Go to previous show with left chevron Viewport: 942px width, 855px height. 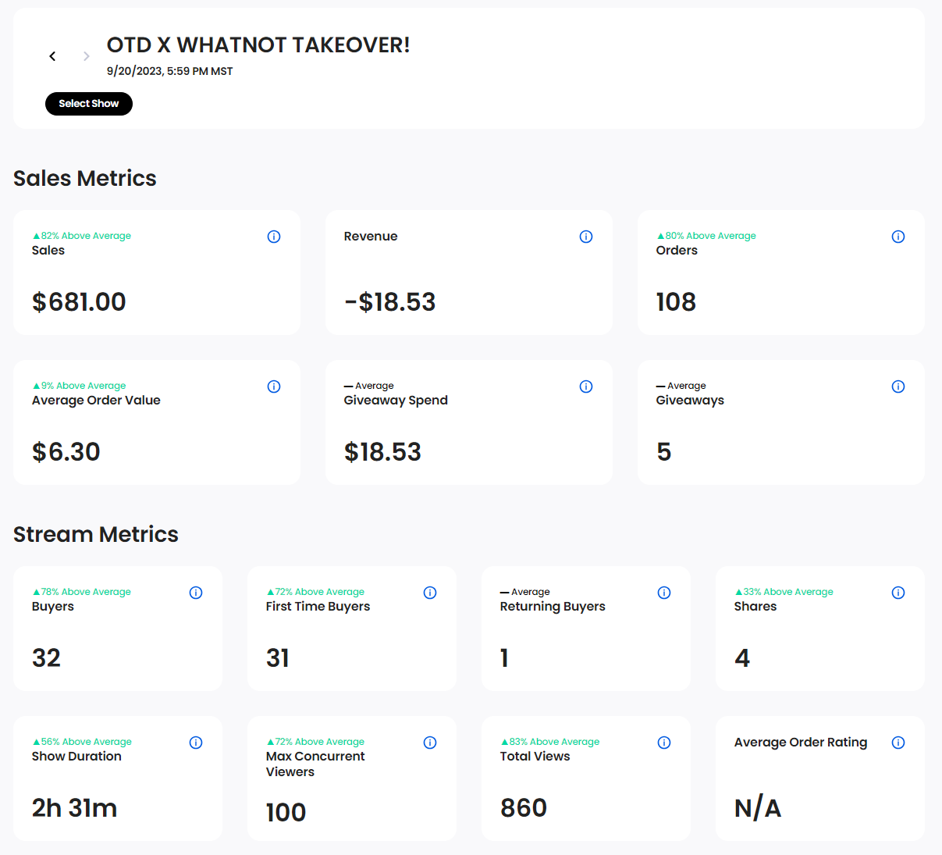pos(52,56)
